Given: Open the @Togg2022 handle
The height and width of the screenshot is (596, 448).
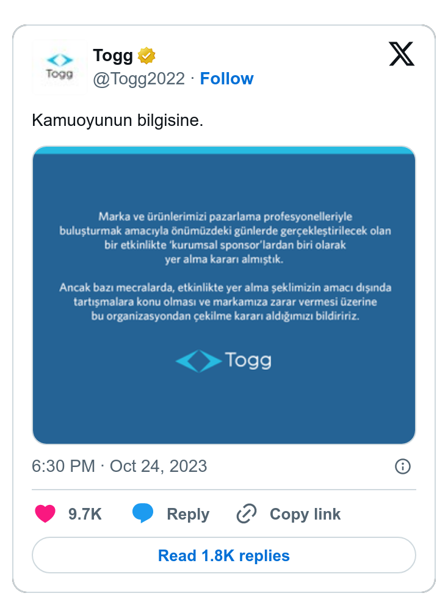Looking at the screenshot, I should pos(139,79).
